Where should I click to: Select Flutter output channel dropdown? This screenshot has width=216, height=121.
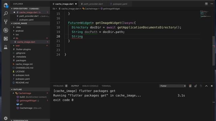pos(172,86)
